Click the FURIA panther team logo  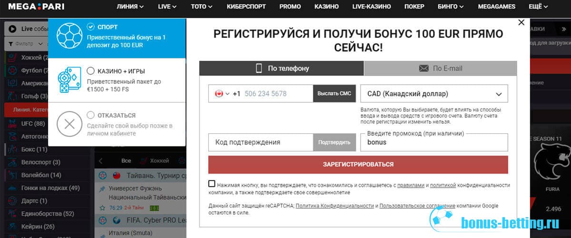(552, 162)
